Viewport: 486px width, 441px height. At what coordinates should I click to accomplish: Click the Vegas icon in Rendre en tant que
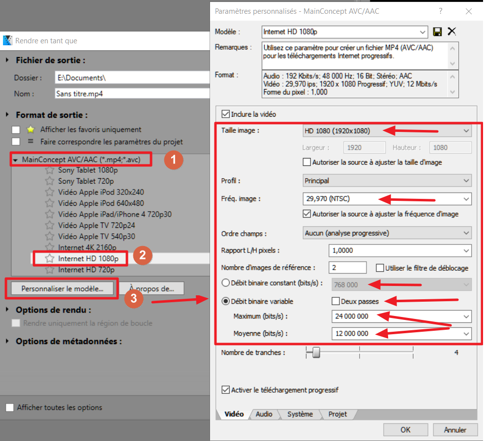point(7,40)
